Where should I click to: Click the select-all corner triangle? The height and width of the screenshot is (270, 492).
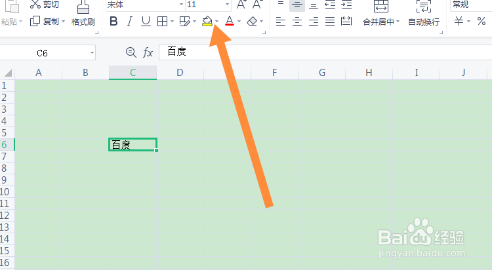click(x=7, y=73)
